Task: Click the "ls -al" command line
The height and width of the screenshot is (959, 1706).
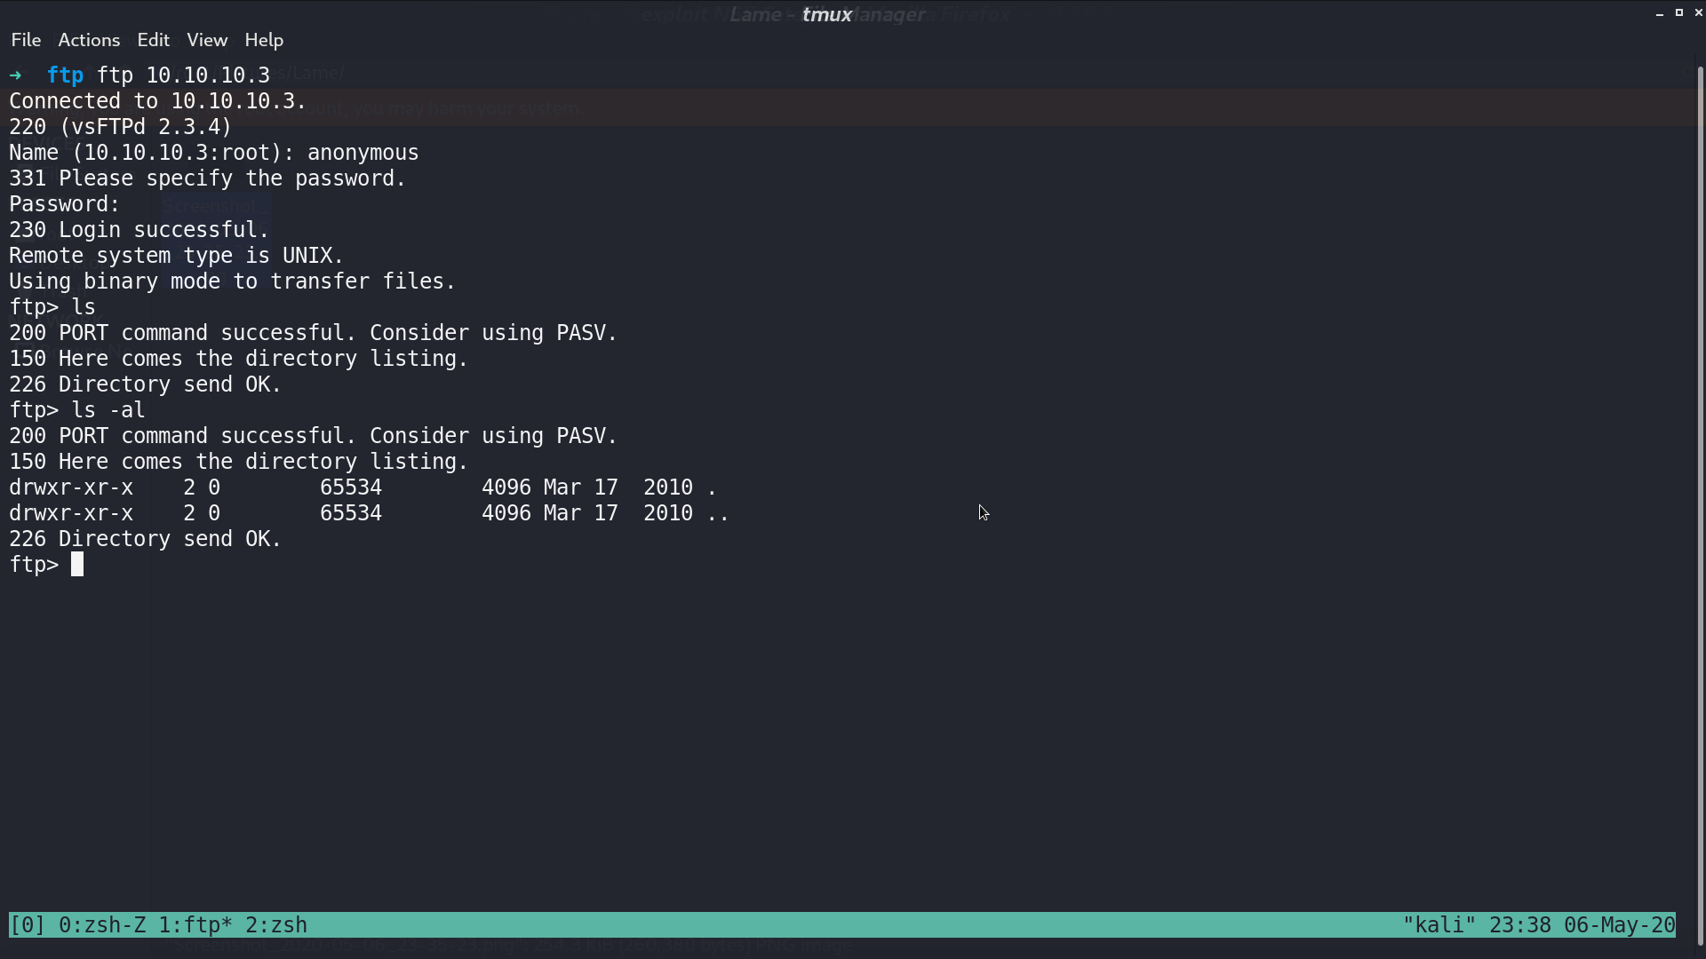Action: [77, 410]
